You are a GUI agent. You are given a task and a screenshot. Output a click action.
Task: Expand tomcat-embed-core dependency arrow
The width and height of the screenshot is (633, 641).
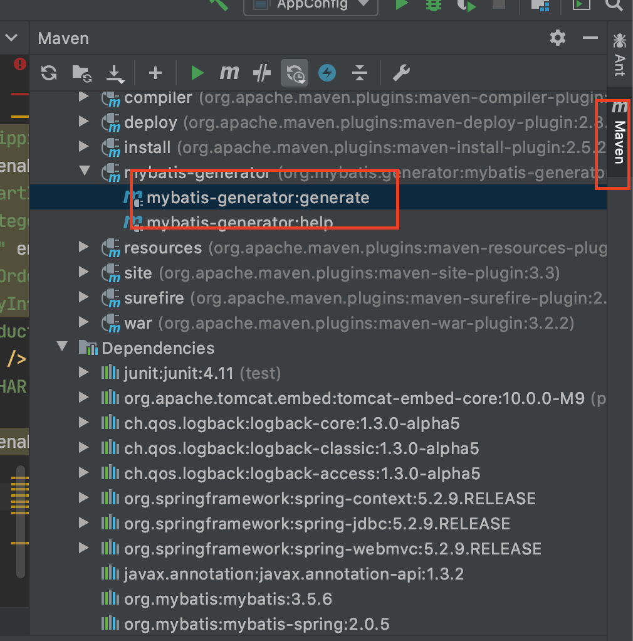tap(84, 398)
